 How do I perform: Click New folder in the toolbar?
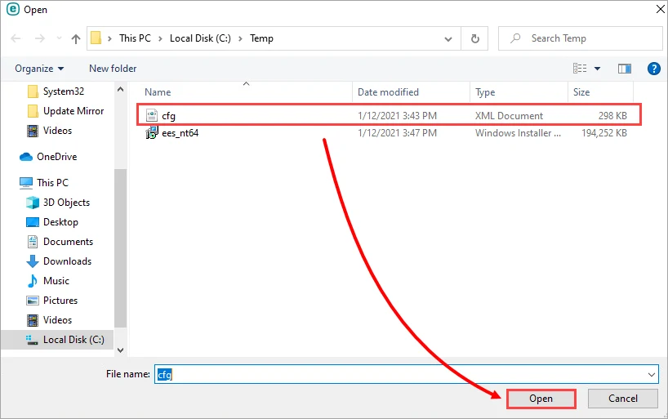tap(113, 69)
